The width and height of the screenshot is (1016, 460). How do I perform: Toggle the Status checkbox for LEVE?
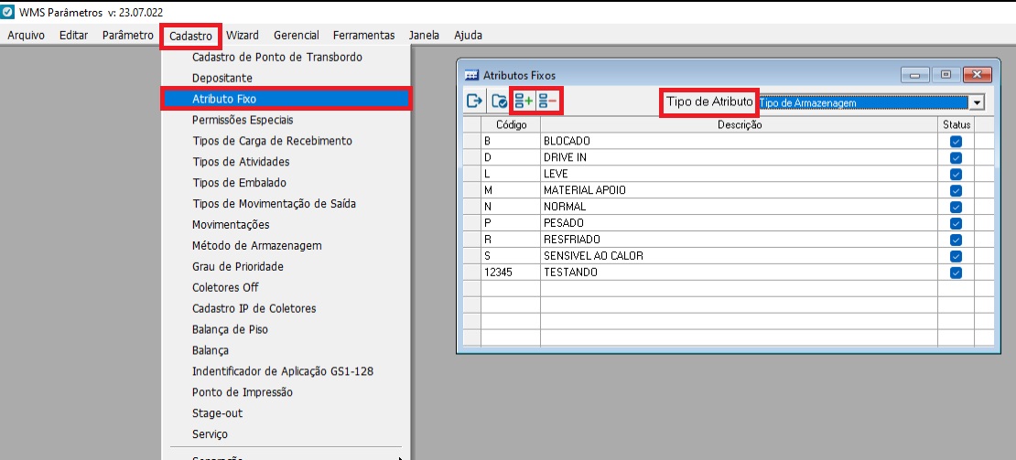pos(956,174)
